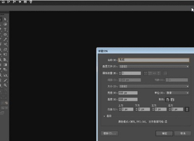Click the 间距 spacing field
Image resolution: width=194 pixels, height=141 pixels.
tap(131, 80)
